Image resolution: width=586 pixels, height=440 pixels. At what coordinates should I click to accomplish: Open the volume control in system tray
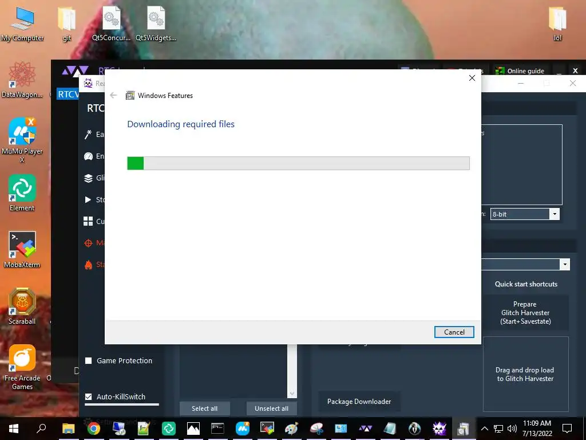(512, 429)
